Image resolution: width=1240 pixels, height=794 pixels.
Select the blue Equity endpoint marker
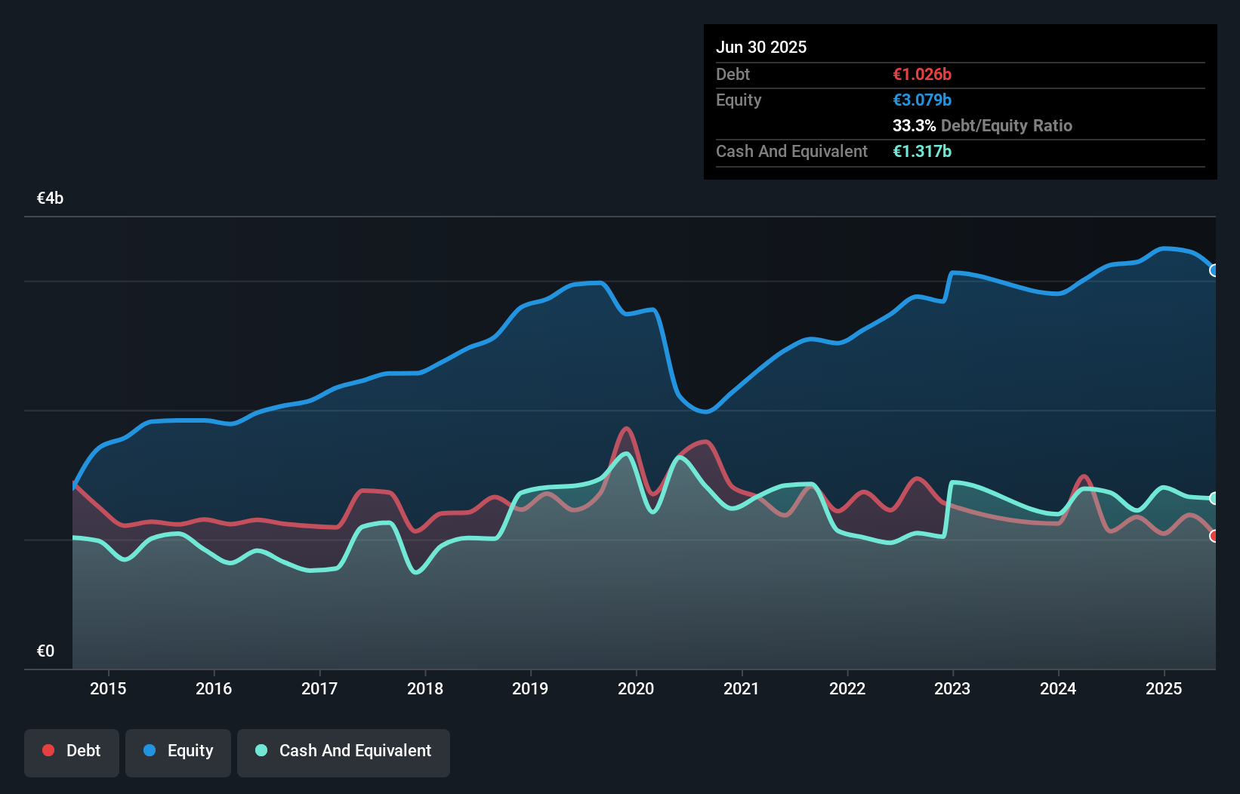click(x=1214, y=270)
